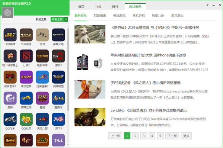Select the 天龙八部 icon
The height and width of the screenshot is (148, 223).
(42, 119)
